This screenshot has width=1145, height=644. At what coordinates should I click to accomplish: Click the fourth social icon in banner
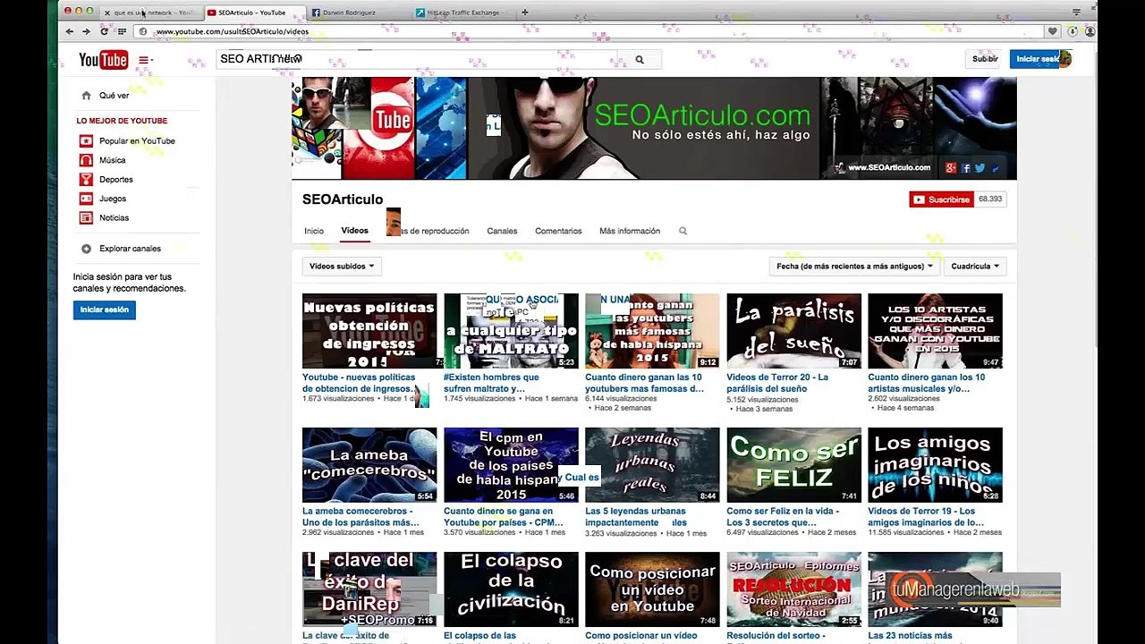click(x=995, y=167)
